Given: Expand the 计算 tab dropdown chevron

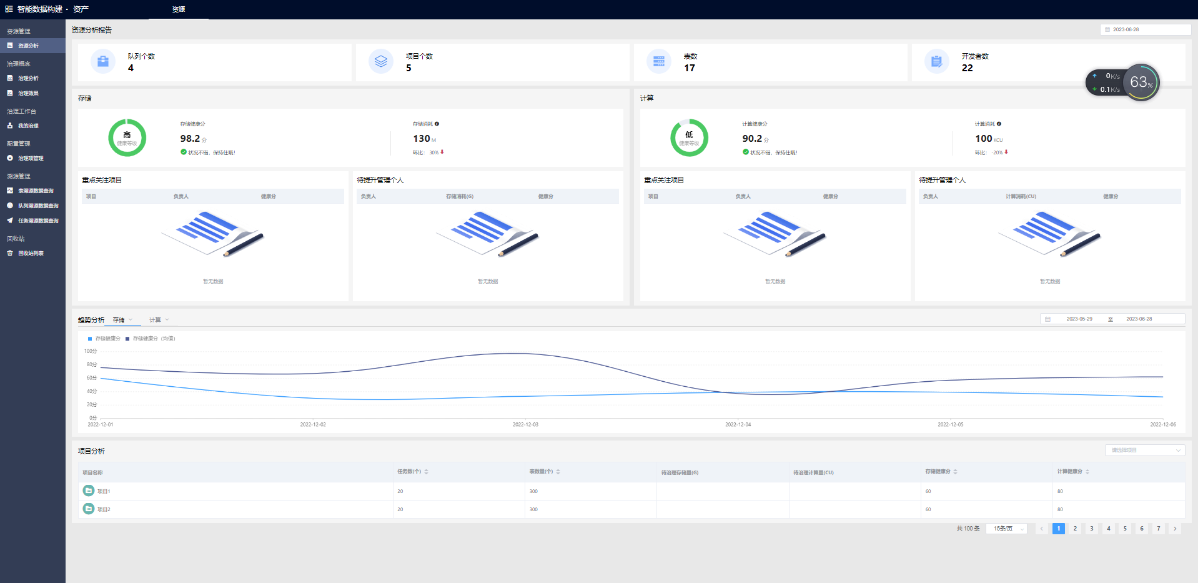Looking at the screenshot, I should (167, 320).
